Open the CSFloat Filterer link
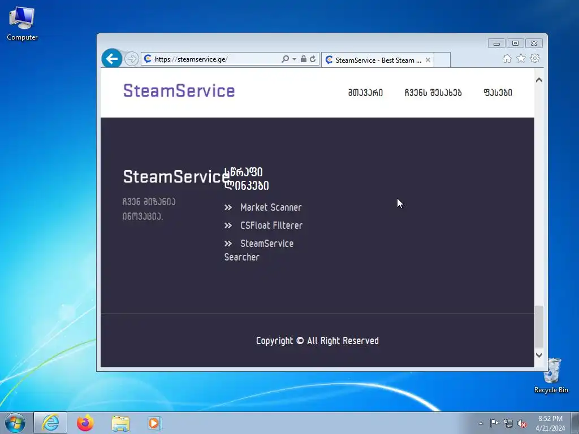 pos(271,225)
